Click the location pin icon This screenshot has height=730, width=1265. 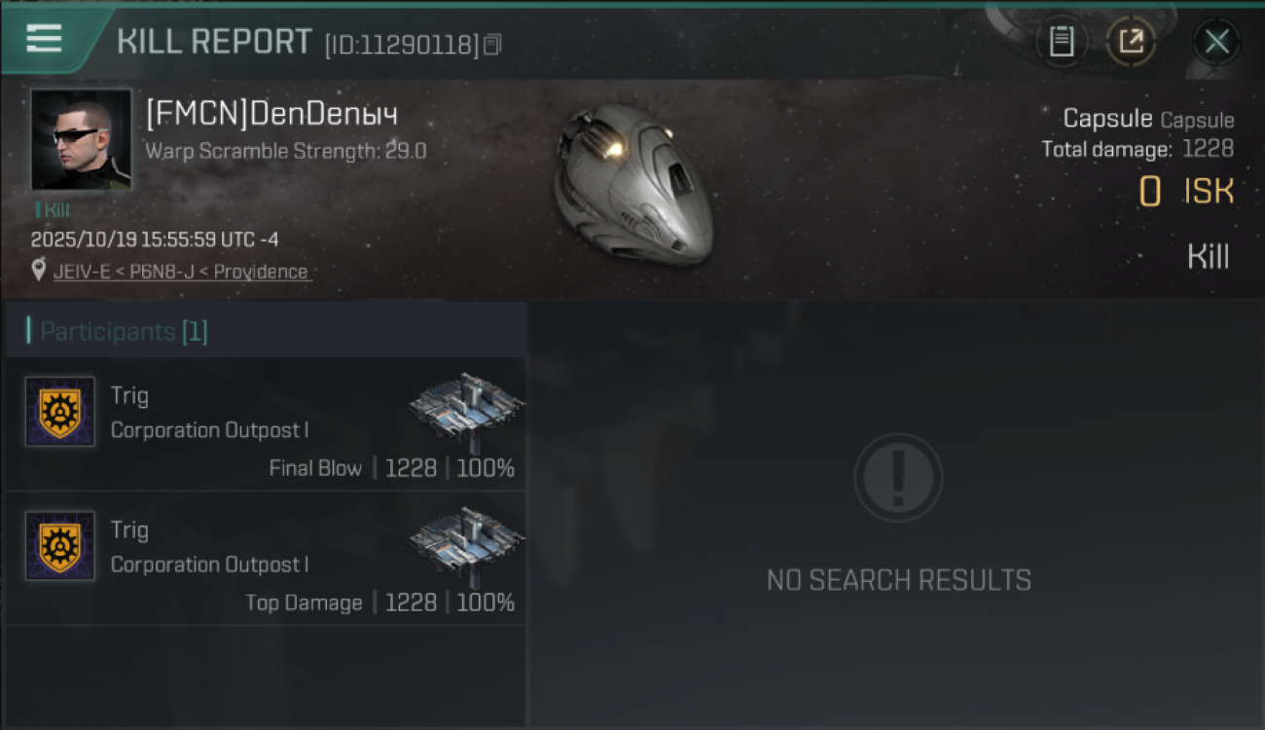pyautogui.click(x=39, y=271)
